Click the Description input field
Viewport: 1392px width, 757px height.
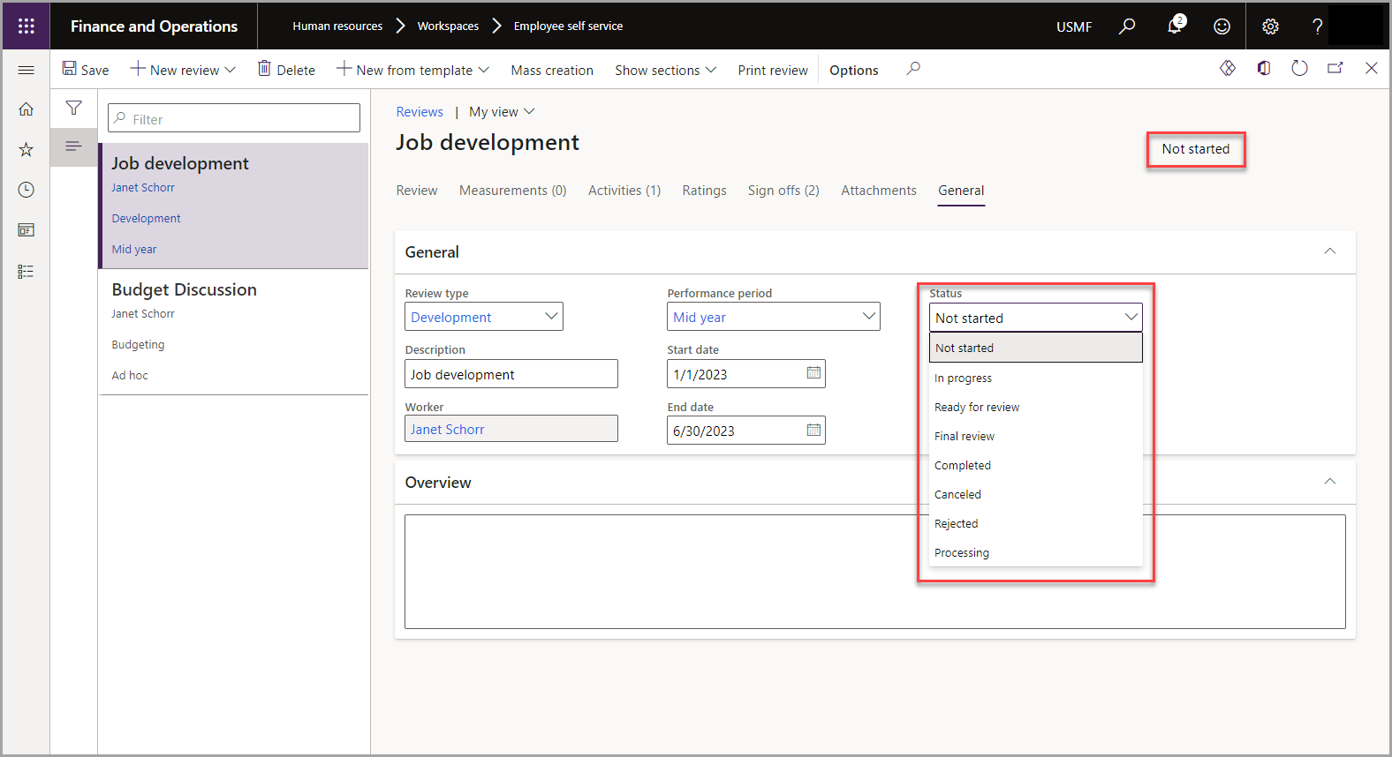pyautogui.click(x=511, y=374)
